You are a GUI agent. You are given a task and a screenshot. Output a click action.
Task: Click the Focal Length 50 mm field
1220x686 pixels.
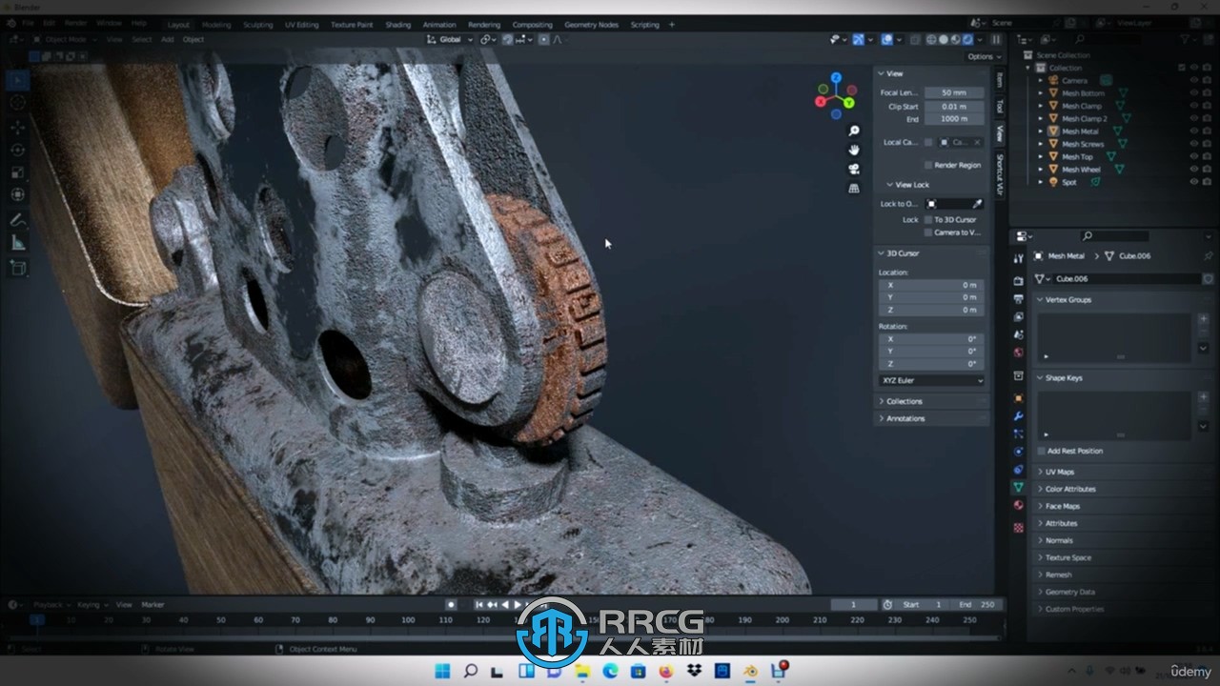coord(954,92)
